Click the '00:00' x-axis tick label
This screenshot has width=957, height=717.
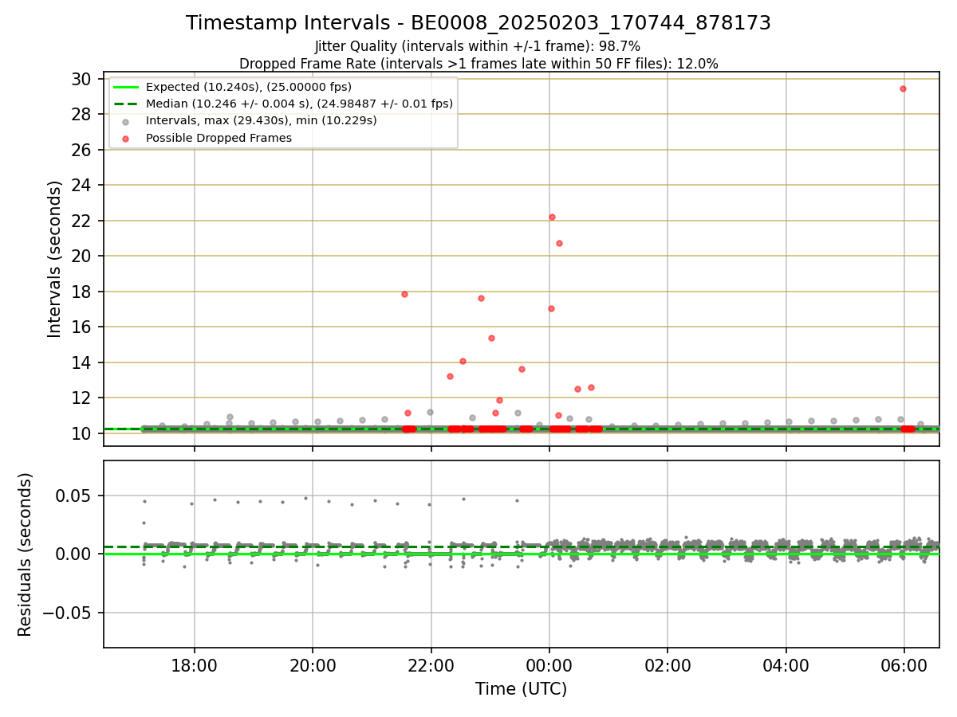(549, 665)
